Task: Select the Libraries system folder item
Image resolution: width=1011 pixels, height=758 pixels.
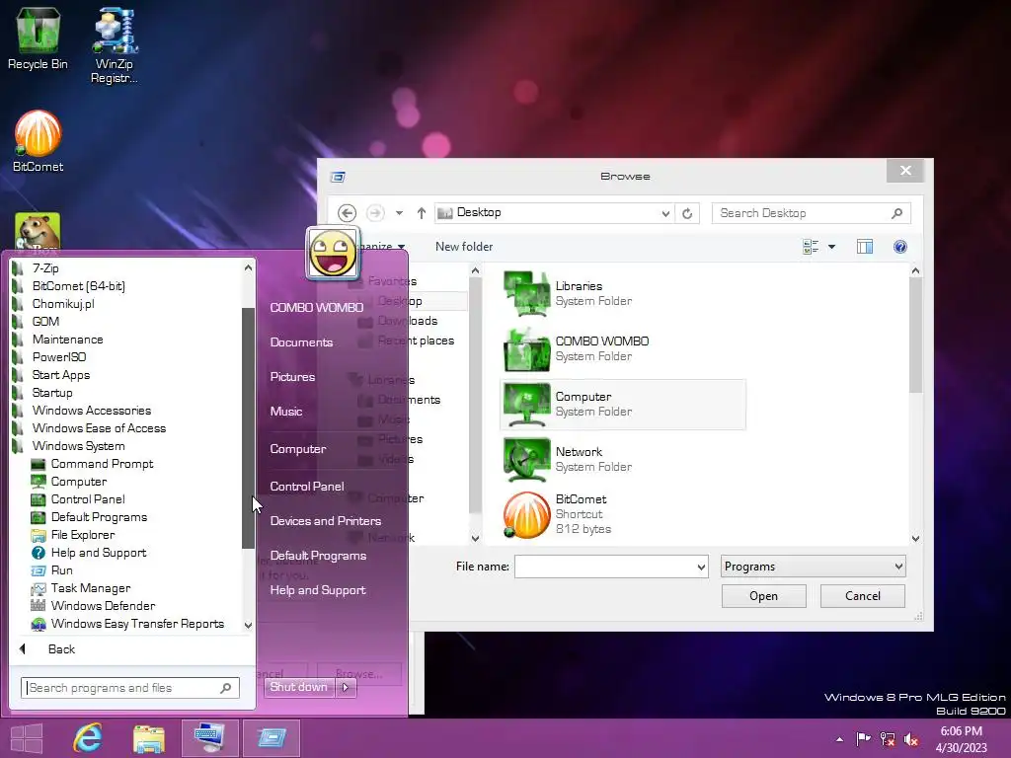Action: pos(622,293)
